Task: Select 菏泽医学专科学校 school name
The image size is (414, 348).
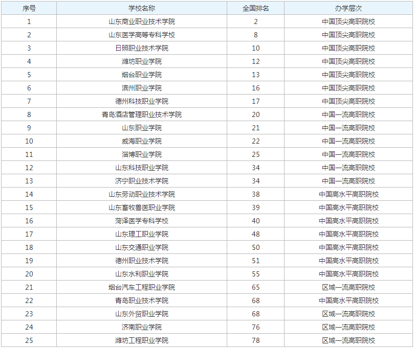Action: 142,221
